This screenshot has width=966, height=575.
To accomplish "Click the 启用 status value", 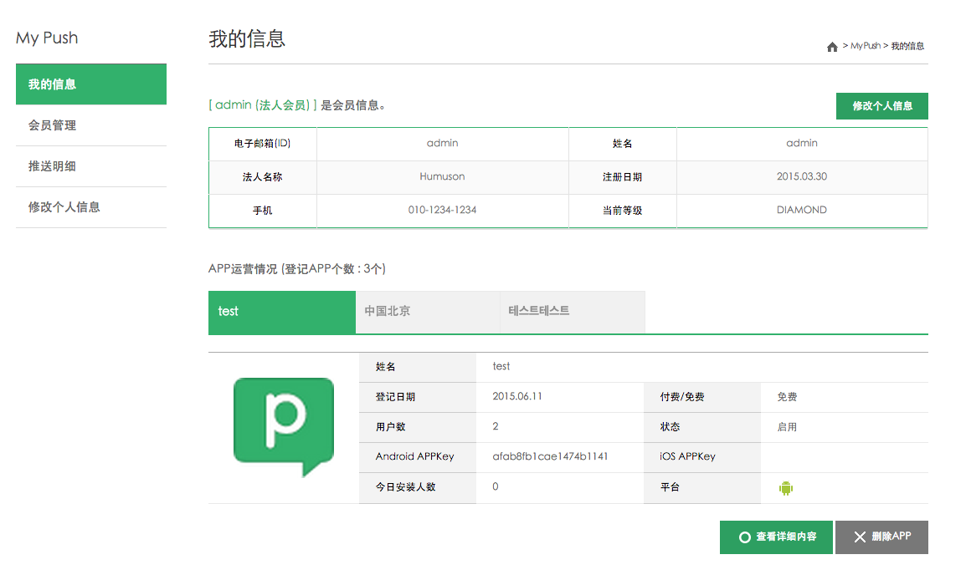I will tap(787, 427).
